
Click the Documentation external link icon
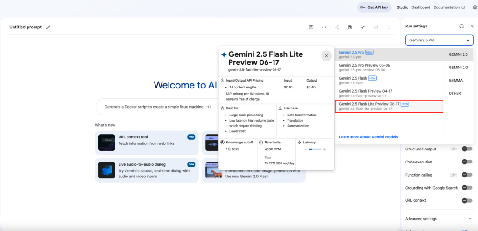464,7
